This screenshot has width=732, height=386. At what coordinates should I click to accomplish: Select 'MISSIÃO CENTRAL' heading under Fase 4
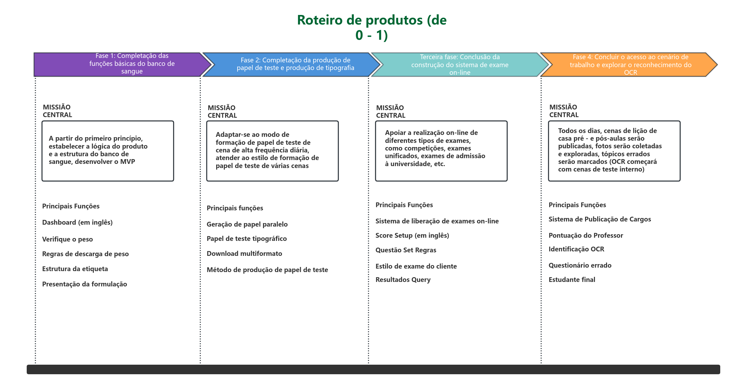tap(564, 111)
